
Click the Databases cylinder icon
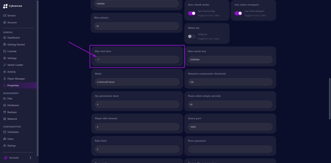coord(5,105)
